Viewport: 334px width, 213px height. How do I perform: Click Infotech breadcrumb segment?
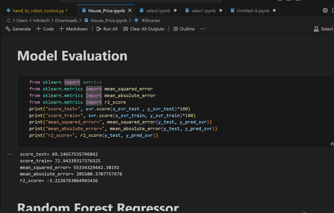(x=41, y=20)
